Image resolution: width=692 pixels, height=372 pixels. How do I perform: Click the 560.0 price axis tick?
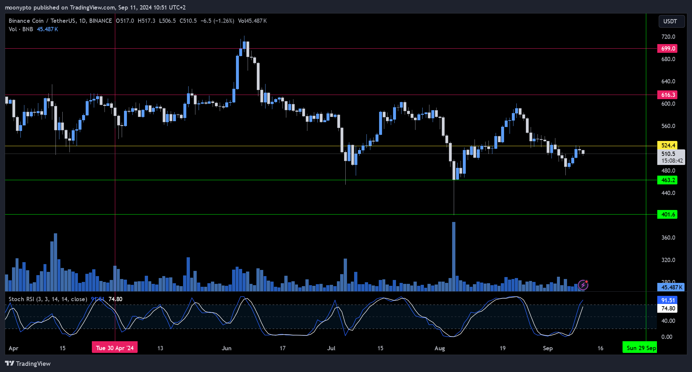(668, 126)
